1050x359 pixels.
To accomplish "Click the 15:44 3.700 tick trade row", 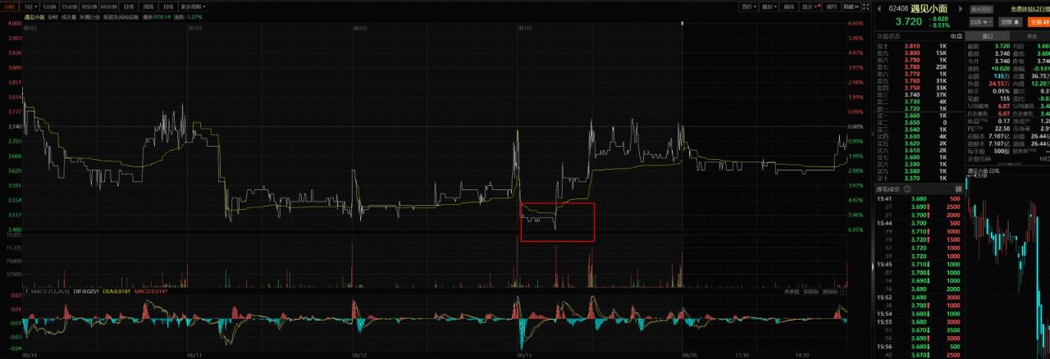I will pyautogui.click(x=920, y=223).
